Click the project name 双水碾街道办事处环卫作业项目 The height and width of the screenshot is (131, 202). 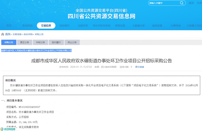coord(36,112)
